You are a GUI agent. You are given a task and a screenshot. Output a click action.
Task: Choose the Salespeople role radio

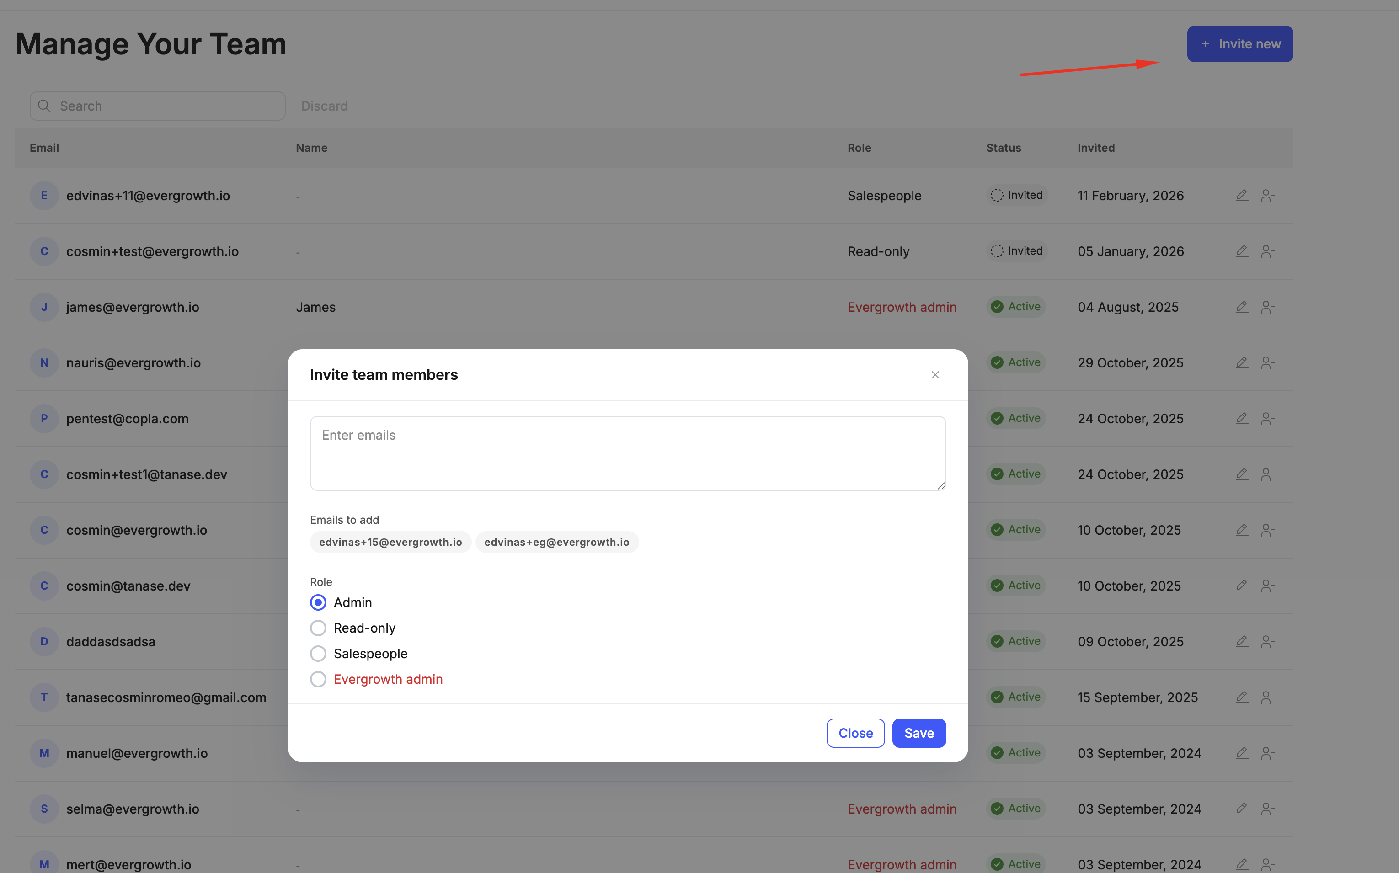click(318, 653)
